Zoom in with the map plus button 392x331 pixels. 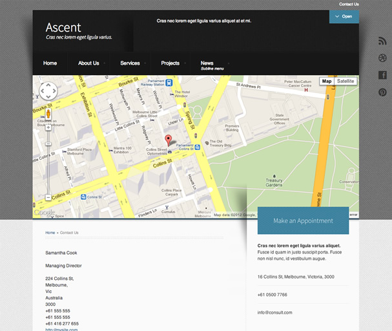pos(48,127)
